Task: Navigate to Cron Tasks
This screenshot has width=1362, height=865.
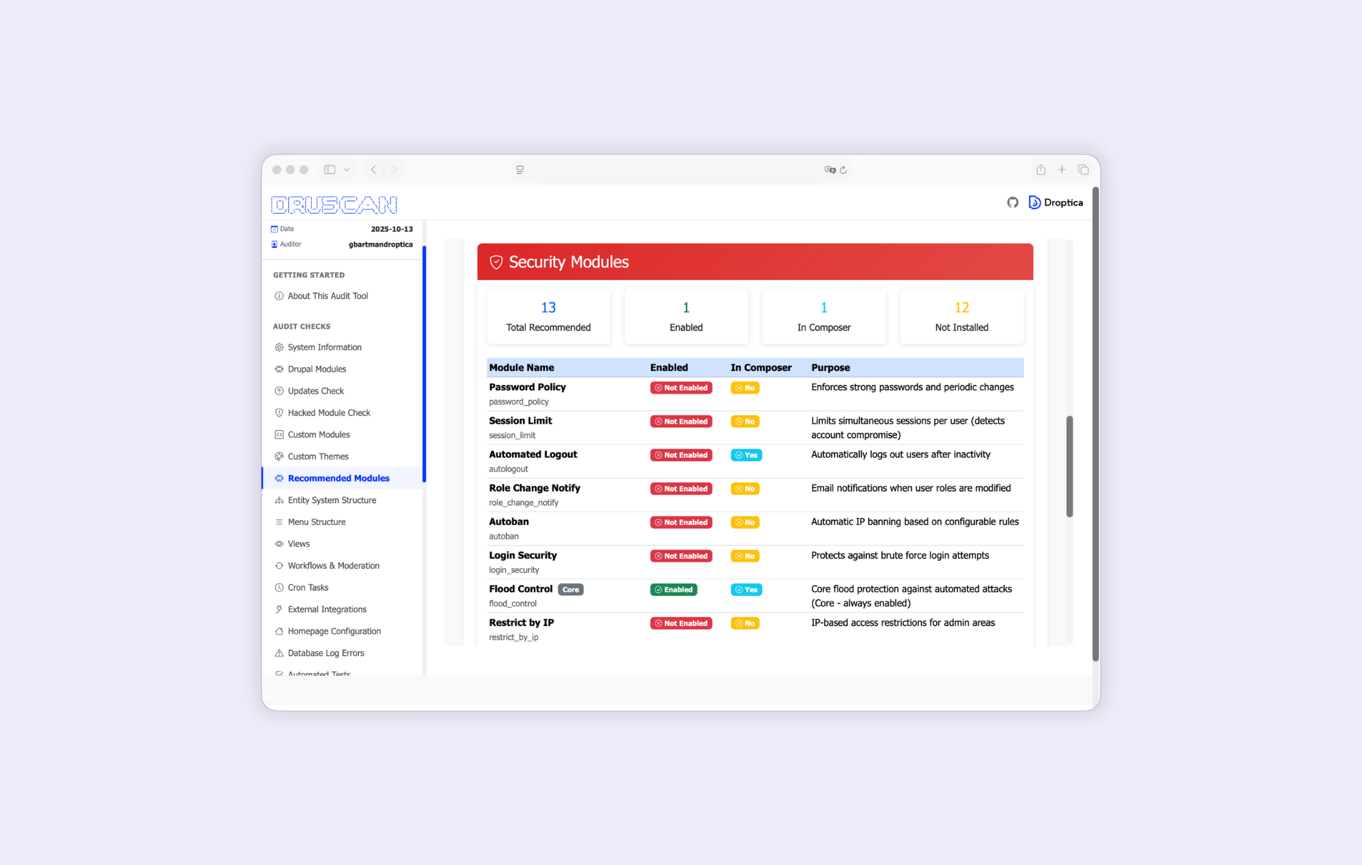Action: 308,587
